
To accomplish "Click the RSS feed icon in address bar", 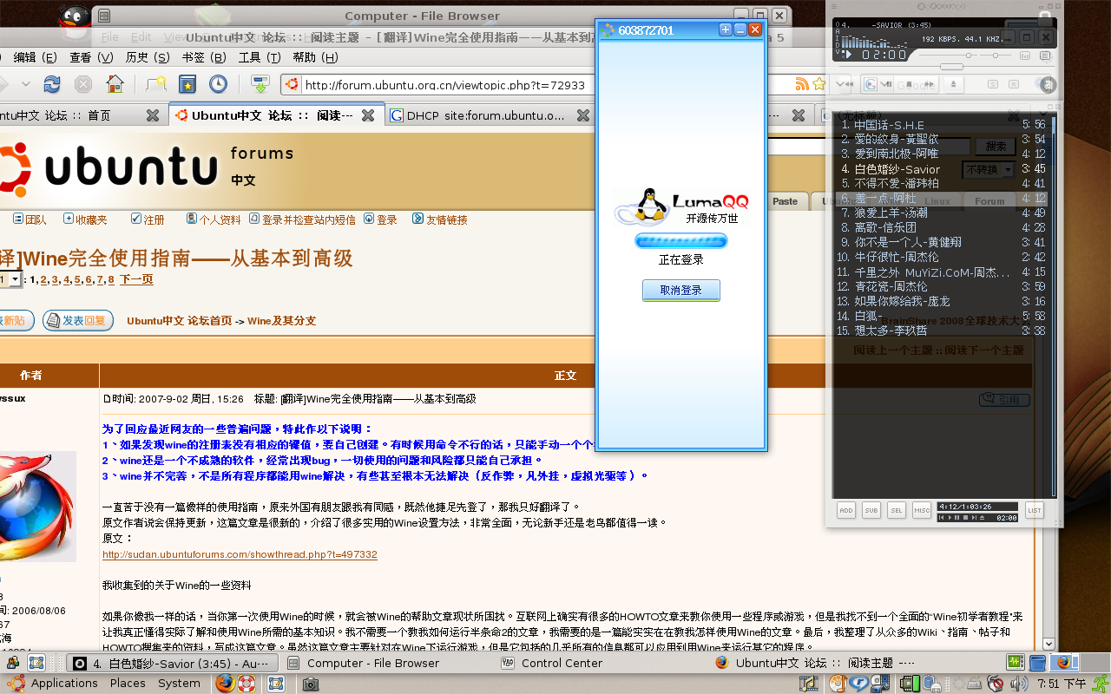I will 803,84.
